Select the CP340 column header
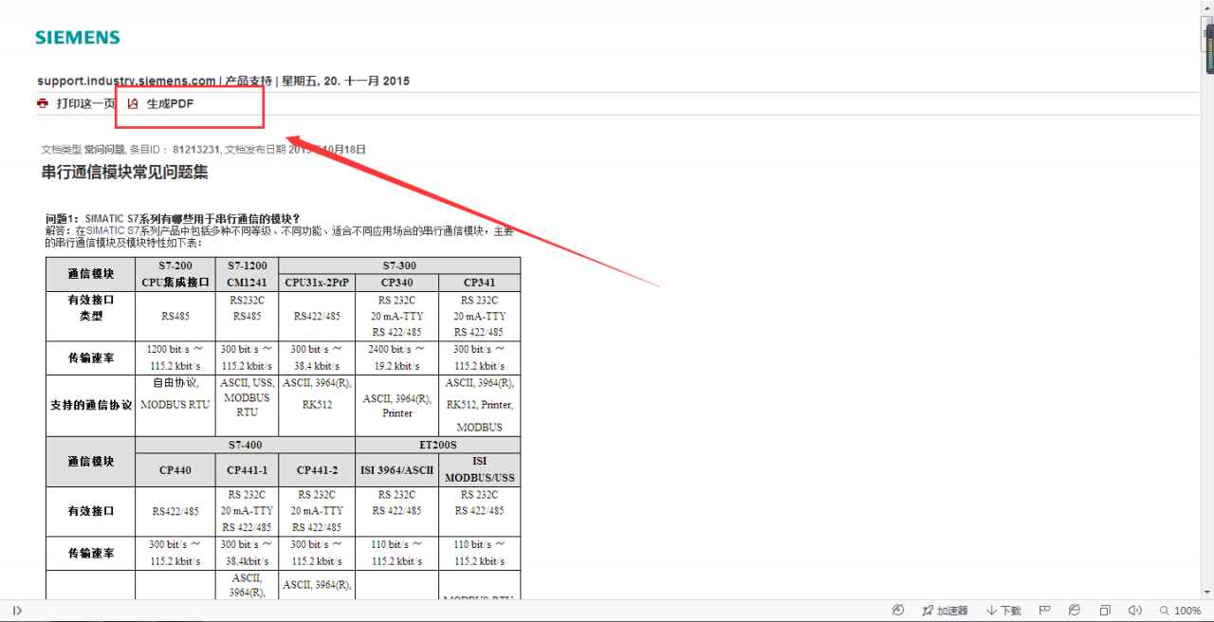Viewport: 1214px width, 622px height. (x=396, y=283)
